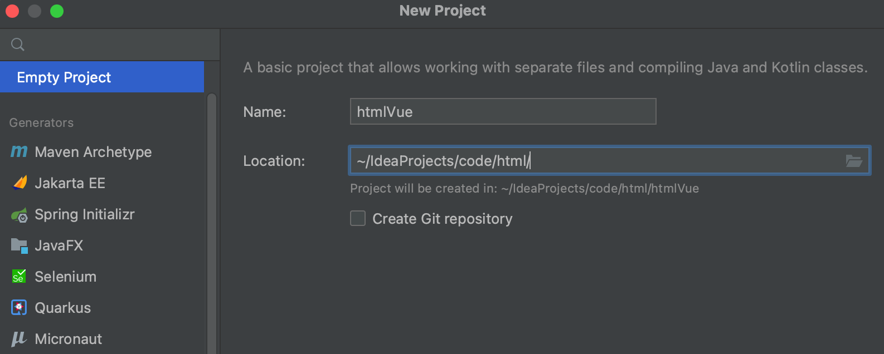884x354 pixels.
Task: Open the folder browser for Location
Action: pyautogui.click(x=853, y=160)
